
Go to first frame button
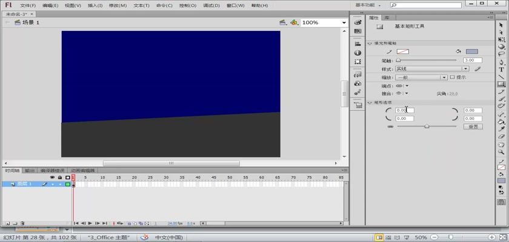[76, 223]
